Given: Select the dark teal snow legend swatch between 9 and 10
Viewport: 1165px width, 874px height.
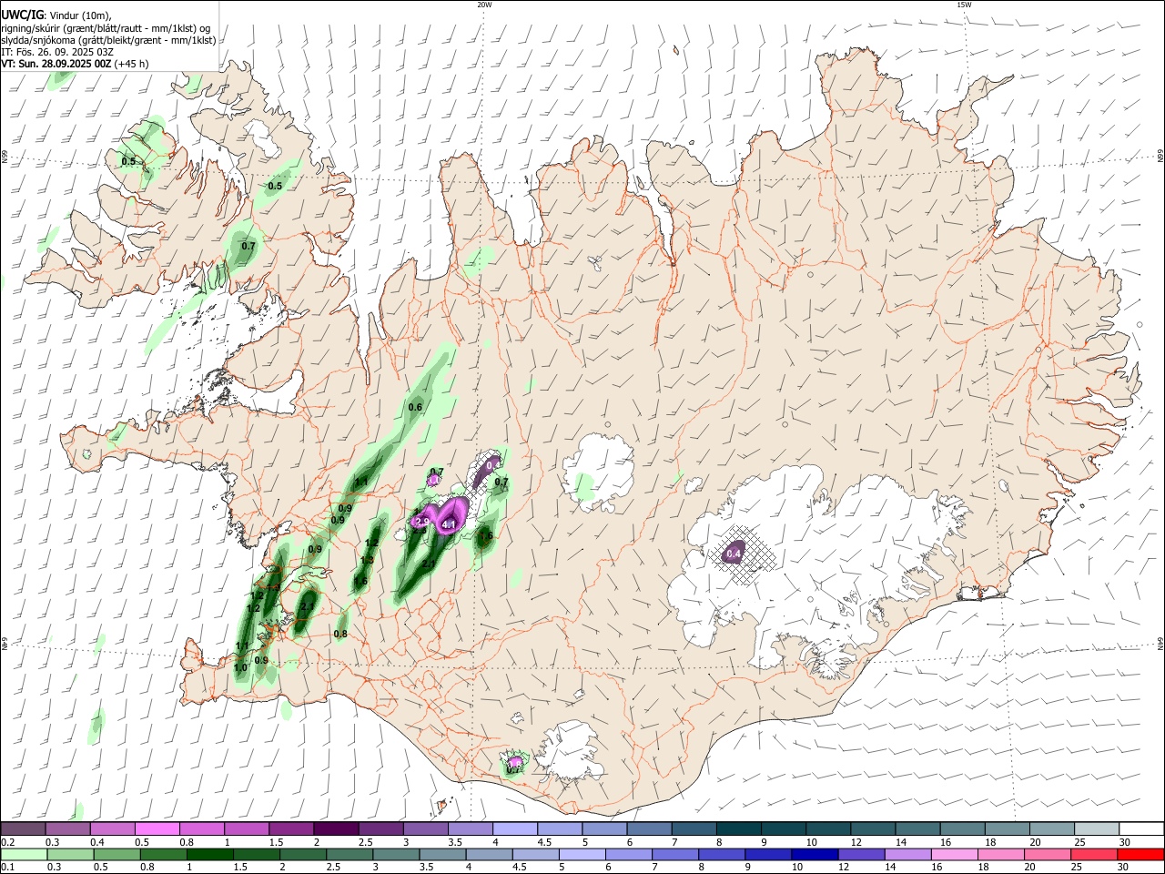Looking at the screenshot, I should pyautogui.click(x=783, y=829).
